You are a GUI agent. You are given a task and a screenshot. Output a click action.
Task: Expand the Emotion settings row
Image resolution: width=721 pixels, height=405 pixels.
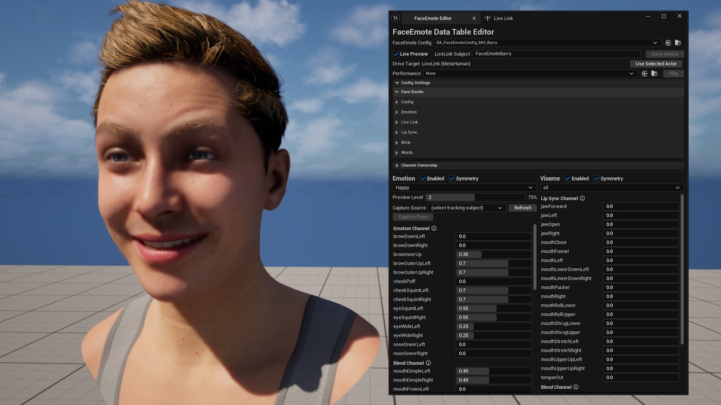[397, 112]
